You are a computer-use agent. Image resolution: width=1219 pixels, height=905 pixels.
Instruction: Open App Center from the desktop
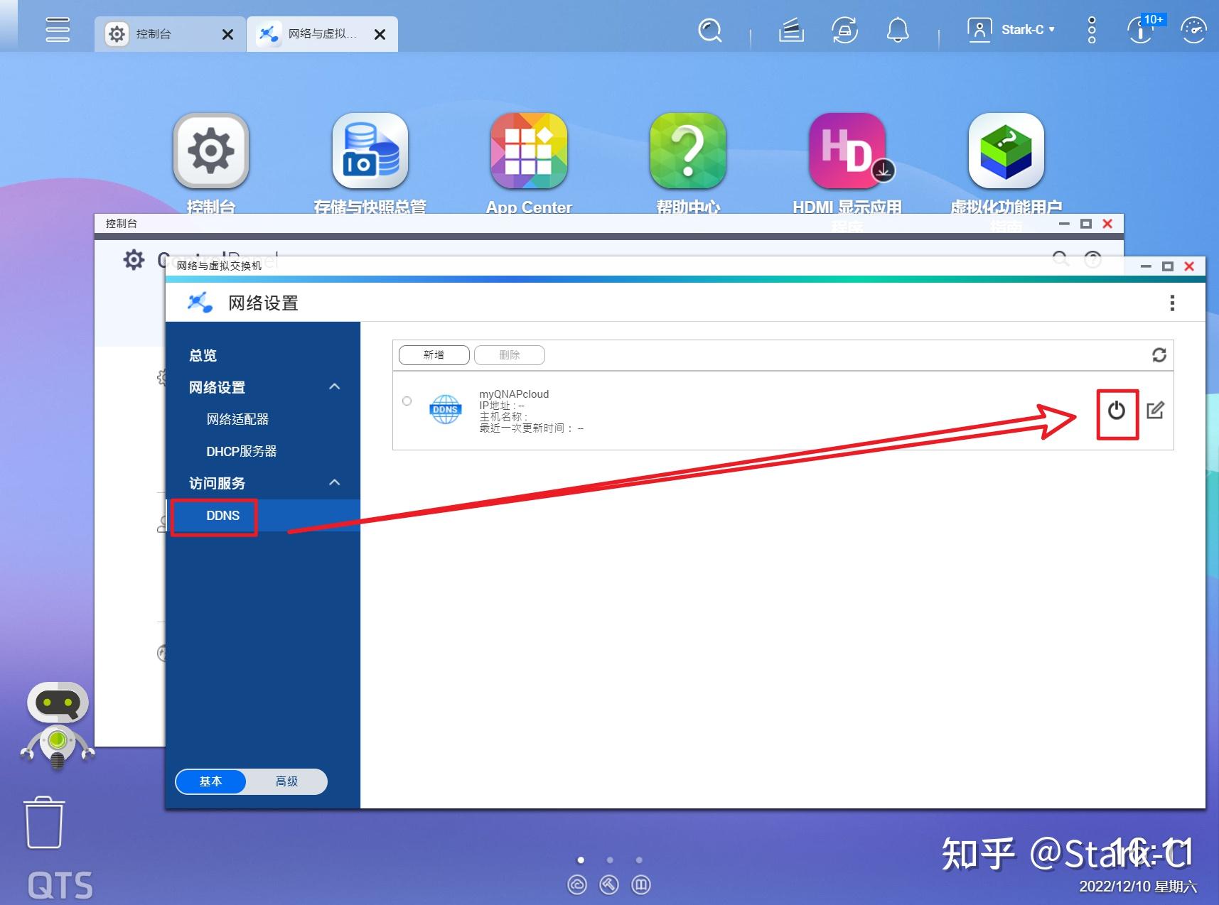tap(528, 151)
